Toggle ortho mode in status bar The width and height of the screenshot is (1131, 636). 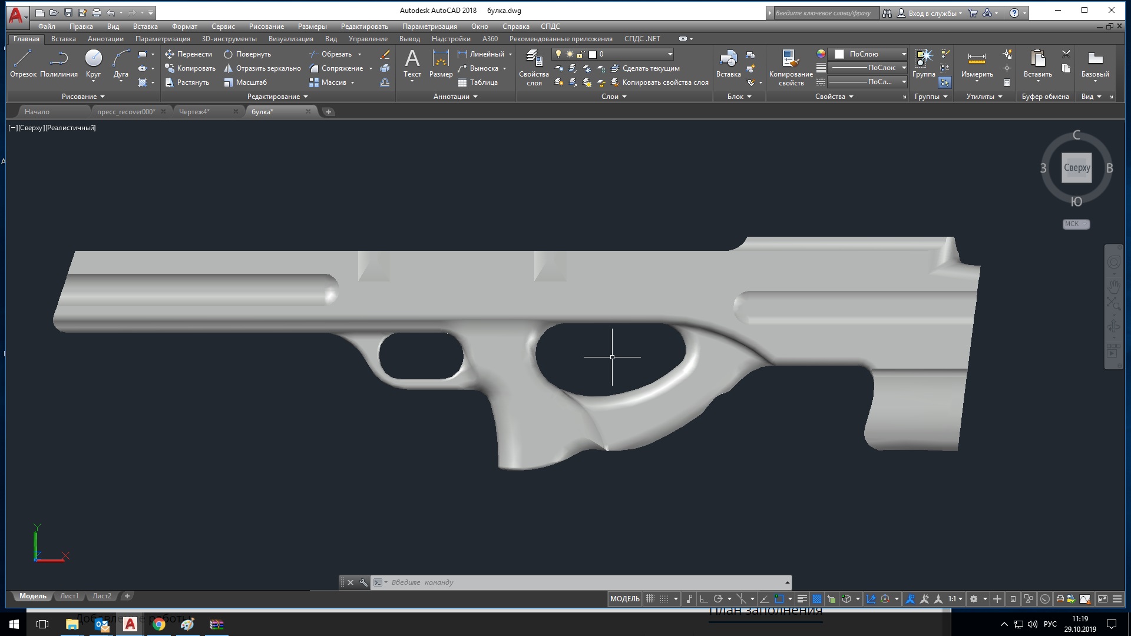tap(703, 599)
